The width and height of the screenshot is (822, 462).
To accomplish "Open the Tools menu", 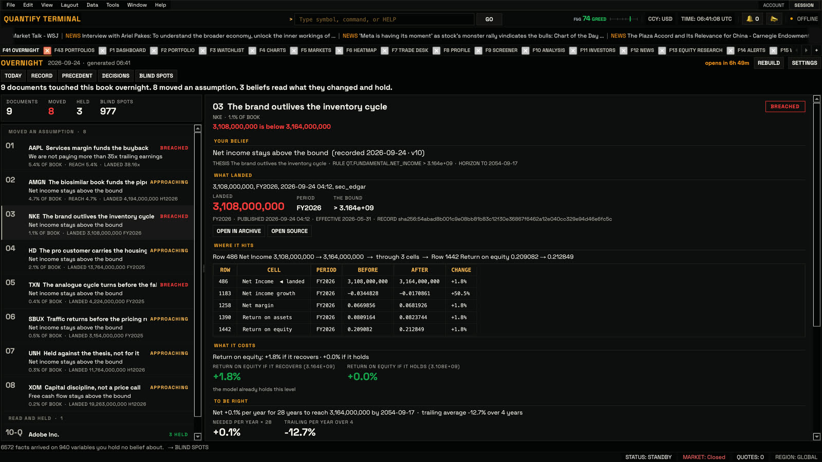I will pos(113,5).
